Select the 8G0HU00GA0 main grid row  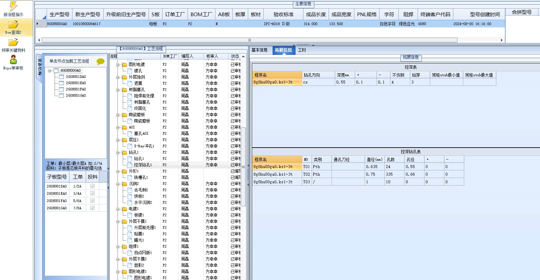[x=270, y=24]
